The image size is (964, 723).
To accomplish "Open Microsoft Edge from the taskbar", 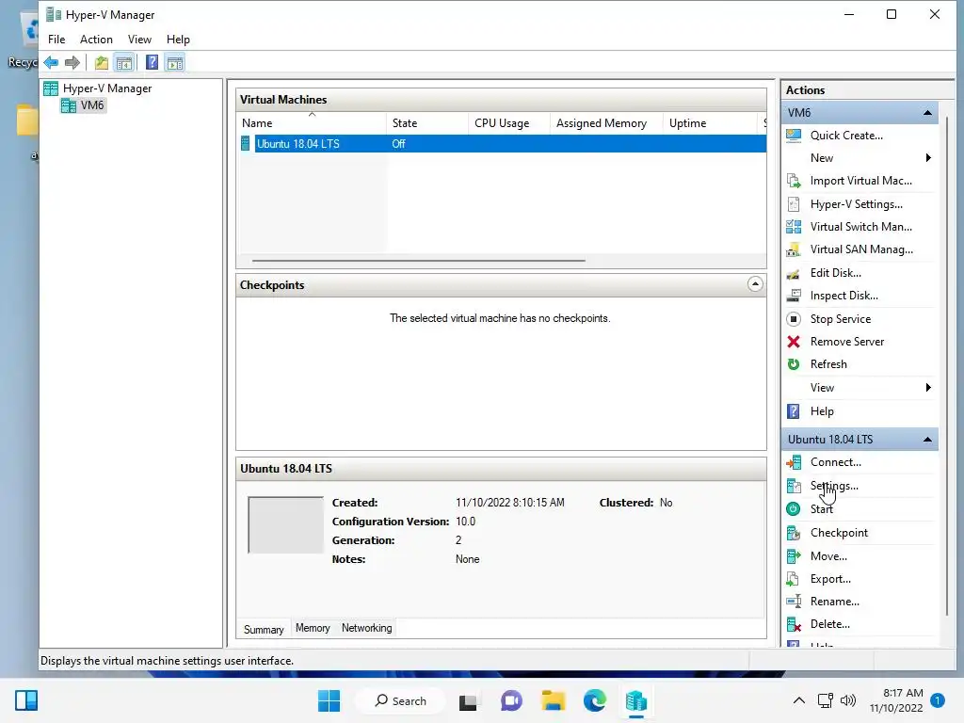I will (x=595, y=700).
